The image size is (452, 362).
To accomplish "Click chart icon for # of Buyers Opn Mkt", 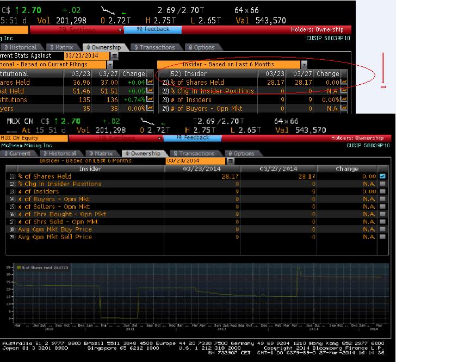I will coord(344,109).
